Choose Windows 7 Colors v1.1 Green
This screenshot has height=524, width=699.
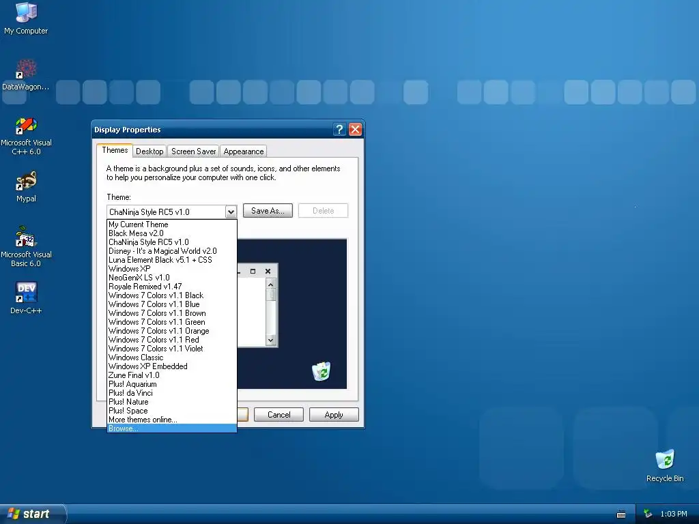click(171, 322)
